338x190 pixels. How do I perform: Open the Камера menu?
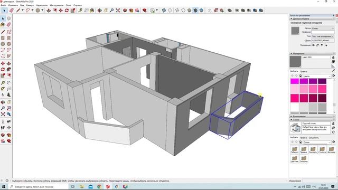point(30,5)
